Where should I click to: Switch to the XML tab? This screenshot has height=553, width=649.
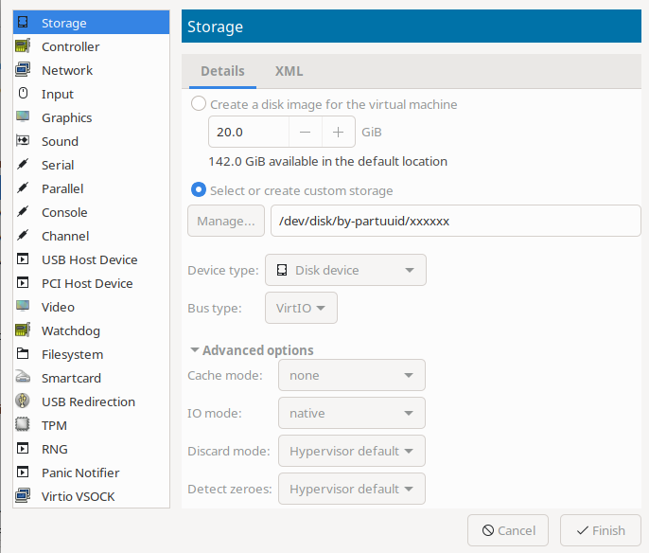tap(289, 71)
